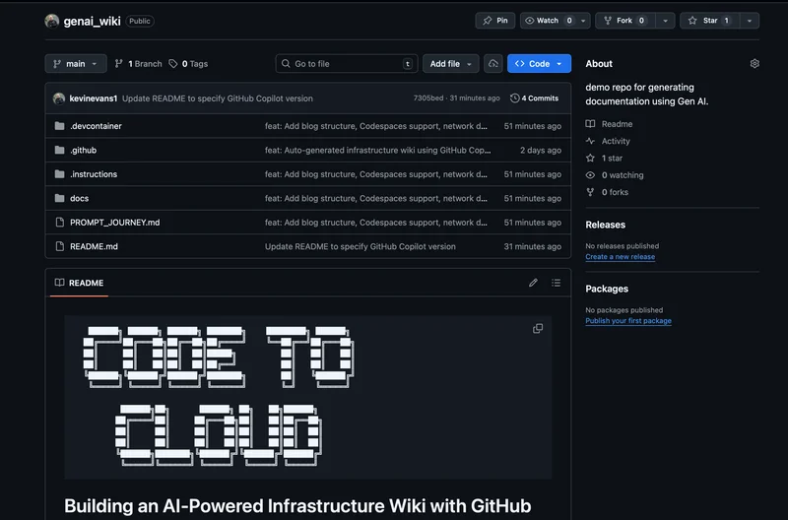
Task: Click the folder icon for .github
Action: click(59, 150)
